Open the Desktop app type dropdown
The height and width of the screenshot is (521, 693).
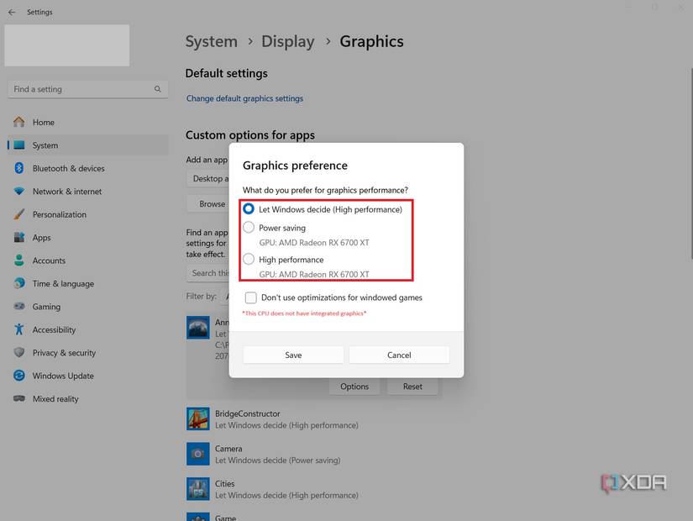point(208,178)
